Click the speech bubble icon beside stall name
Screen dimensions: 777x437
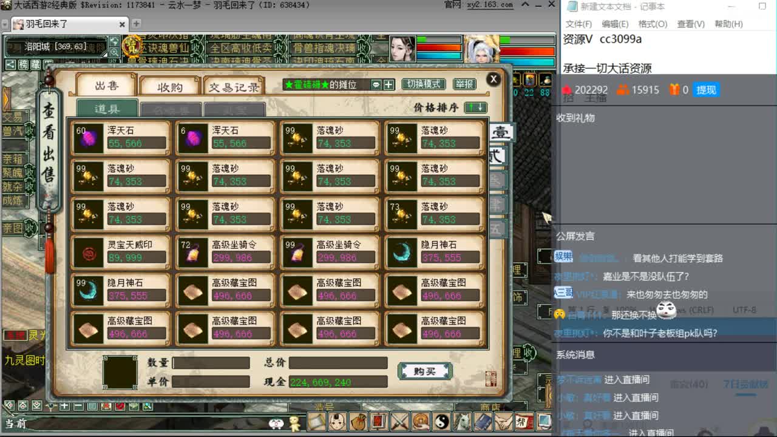[x=376, y=84]
